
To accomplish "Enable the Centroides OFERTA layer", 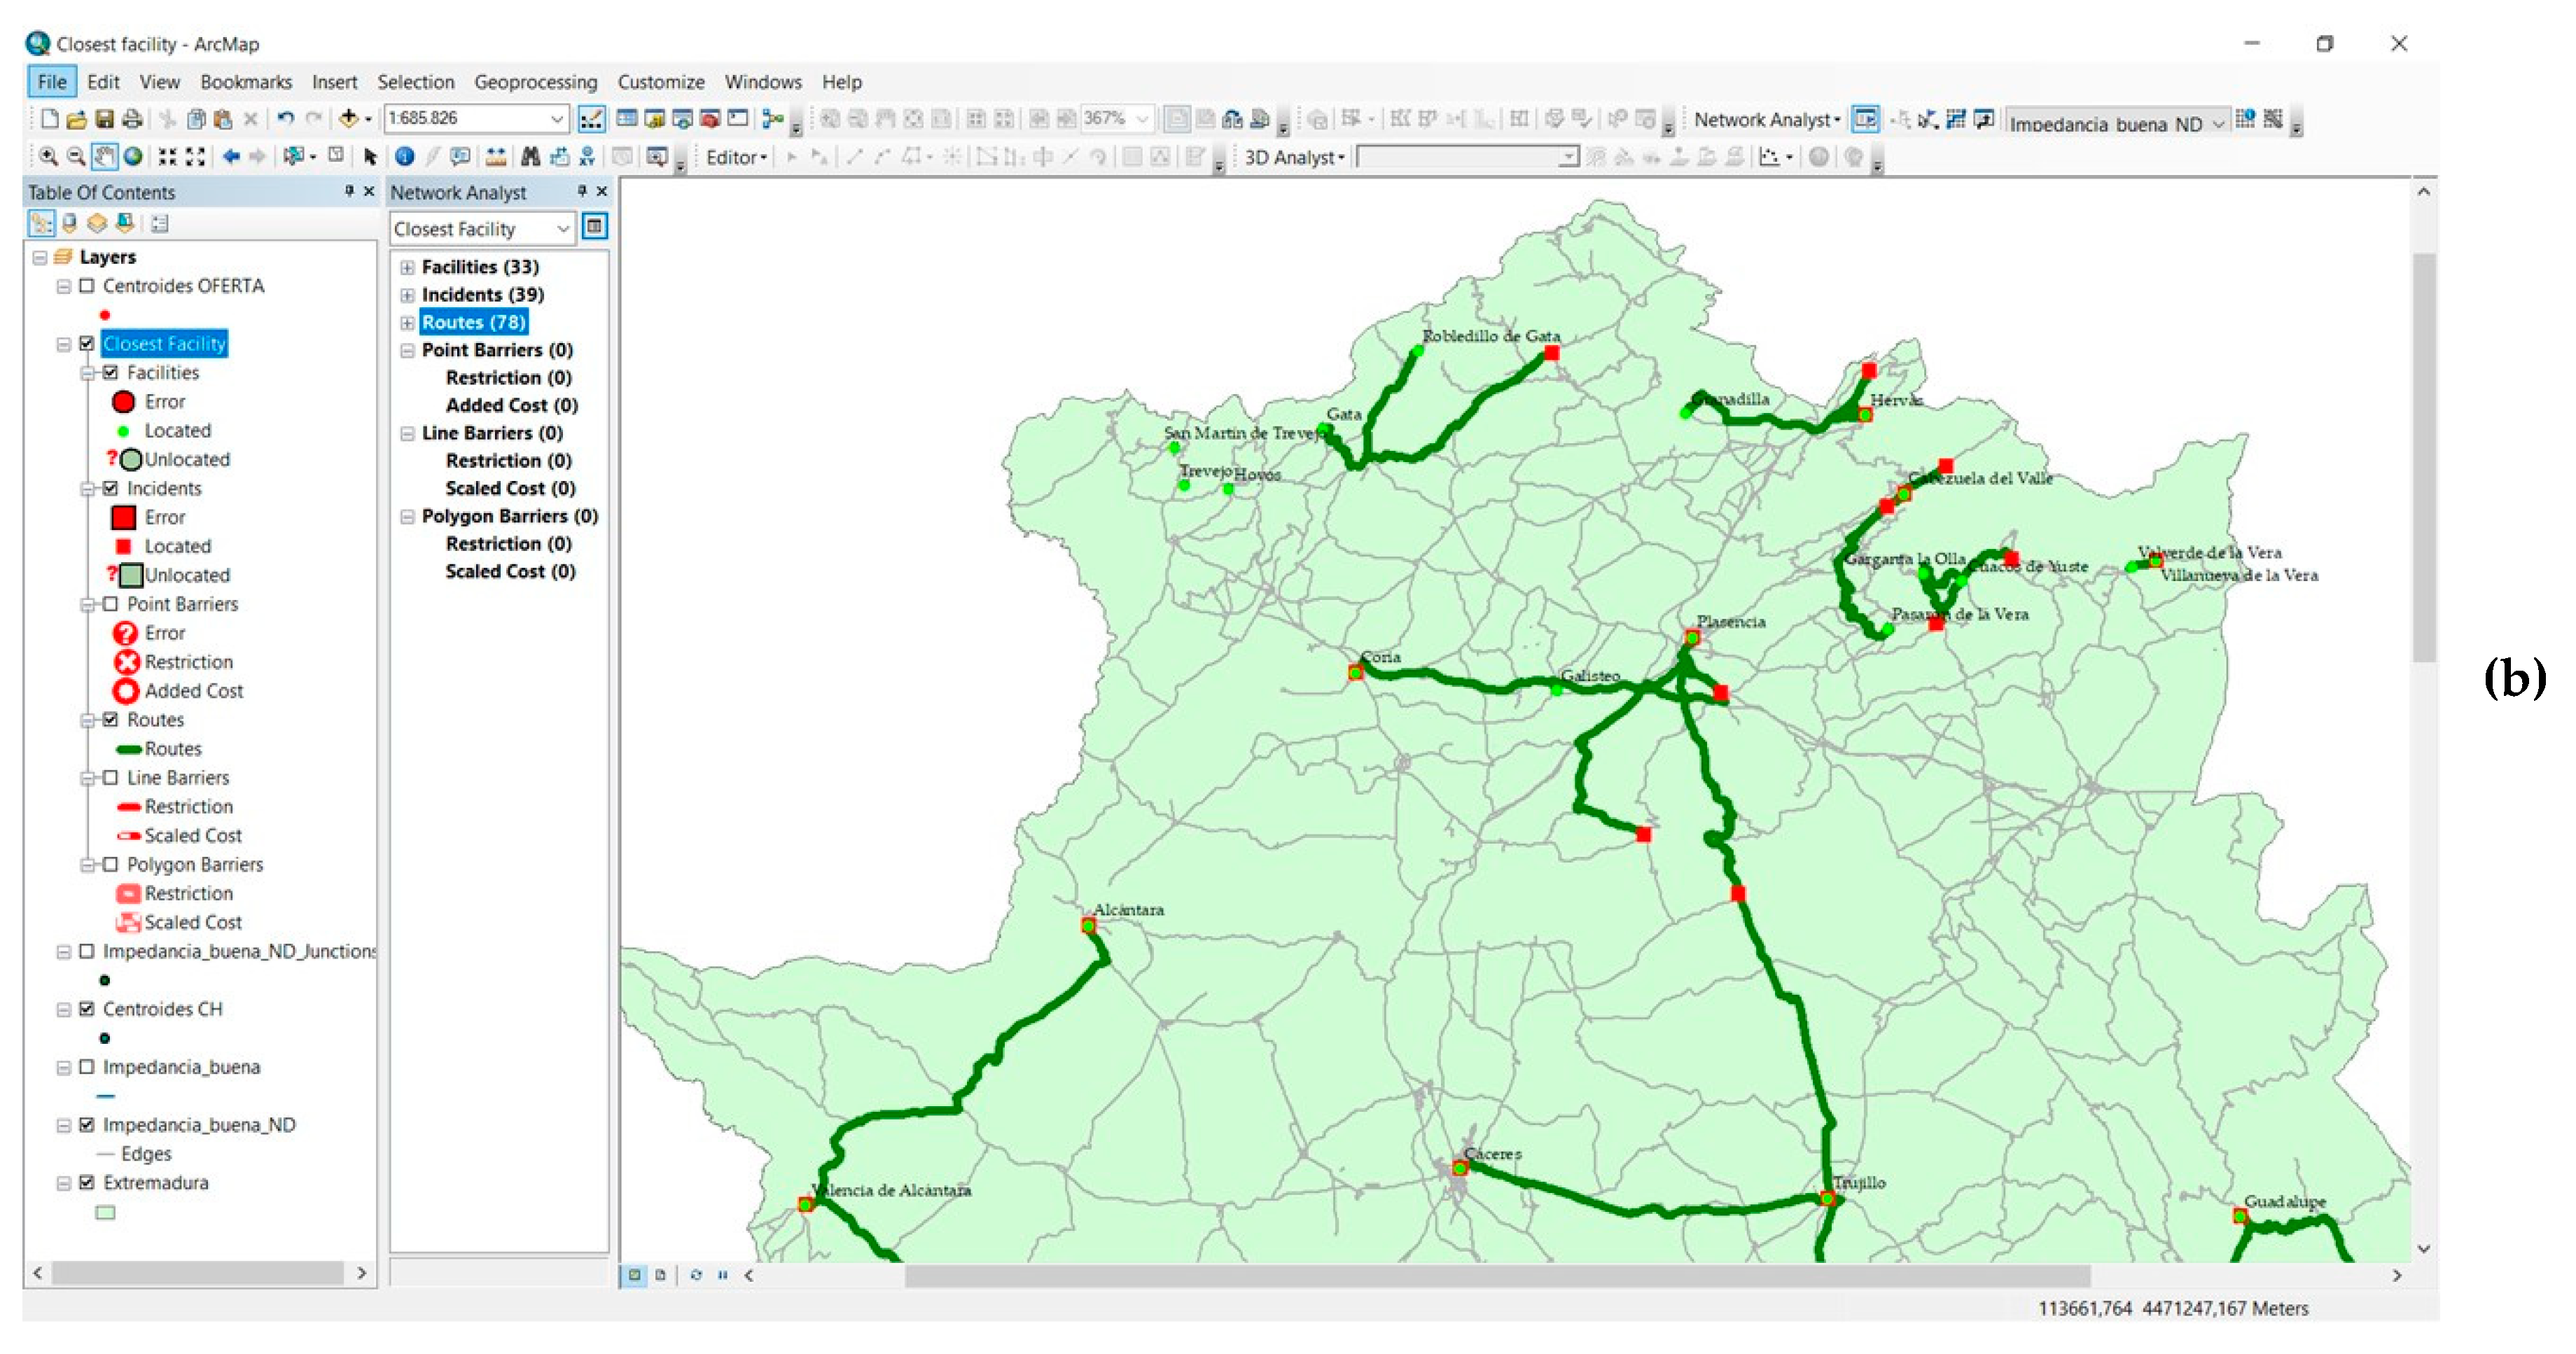I will coord(87,286).
